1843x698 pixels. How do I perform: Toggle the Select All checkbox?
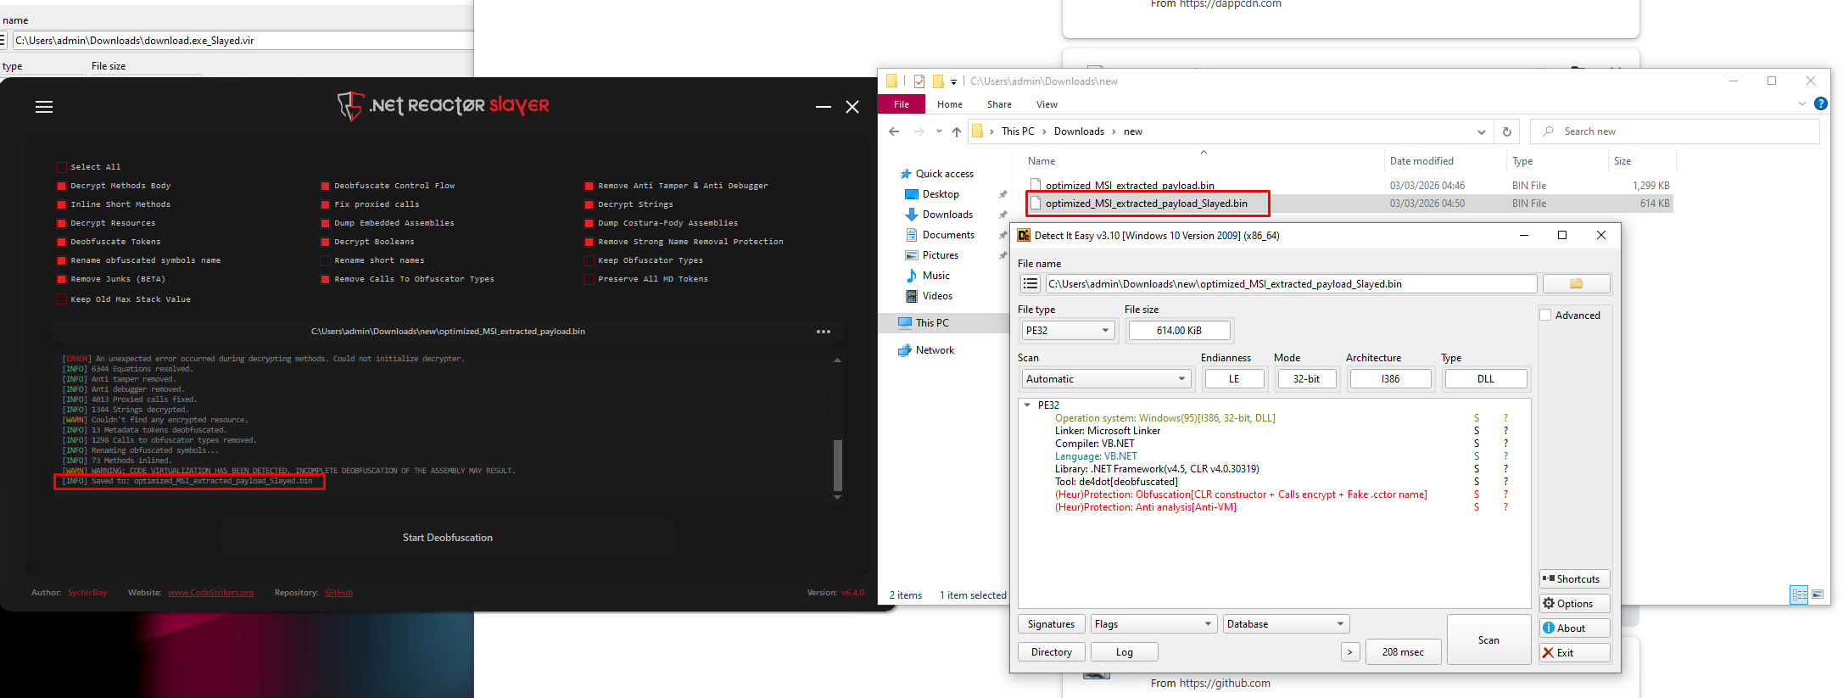[61, 167]
